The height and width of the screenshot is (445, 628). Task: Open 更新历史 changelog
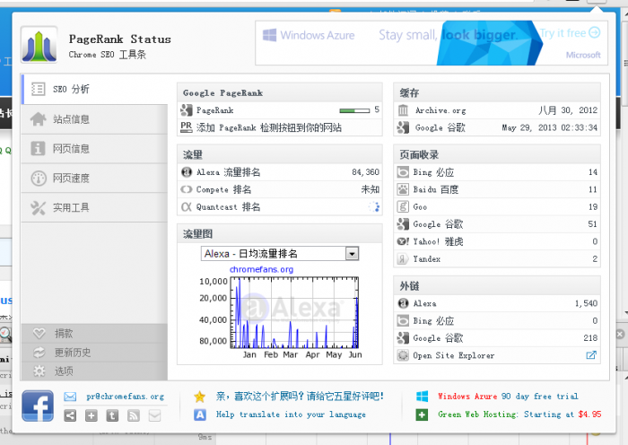[x=95, y=353]
